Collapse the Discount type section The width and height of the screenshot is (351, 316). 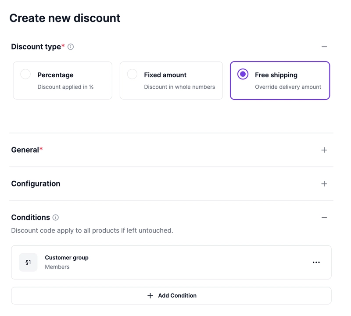click(324, 47)
